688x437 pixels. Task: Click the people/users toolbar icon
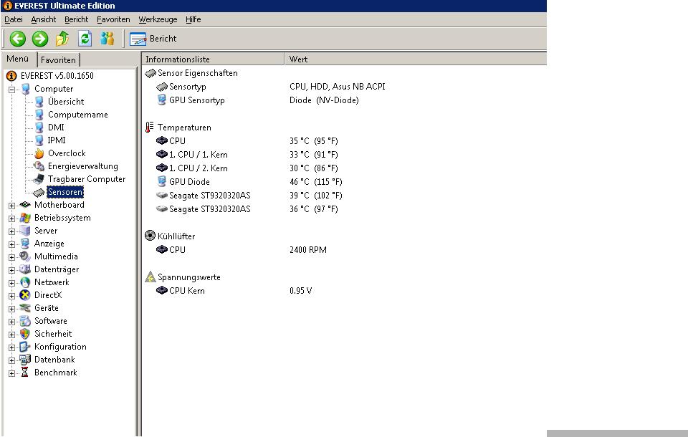(x=107, y=39)
